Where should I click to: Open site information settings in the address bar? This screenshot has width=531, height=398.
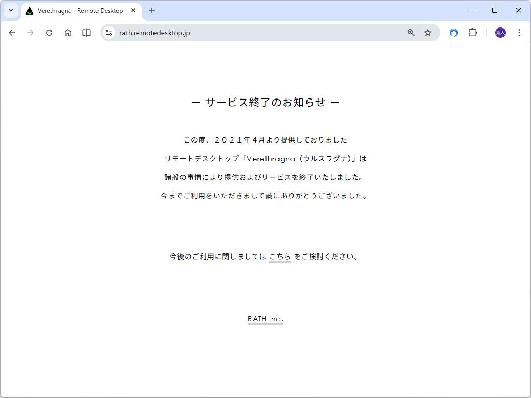click(x=109, y=33)
